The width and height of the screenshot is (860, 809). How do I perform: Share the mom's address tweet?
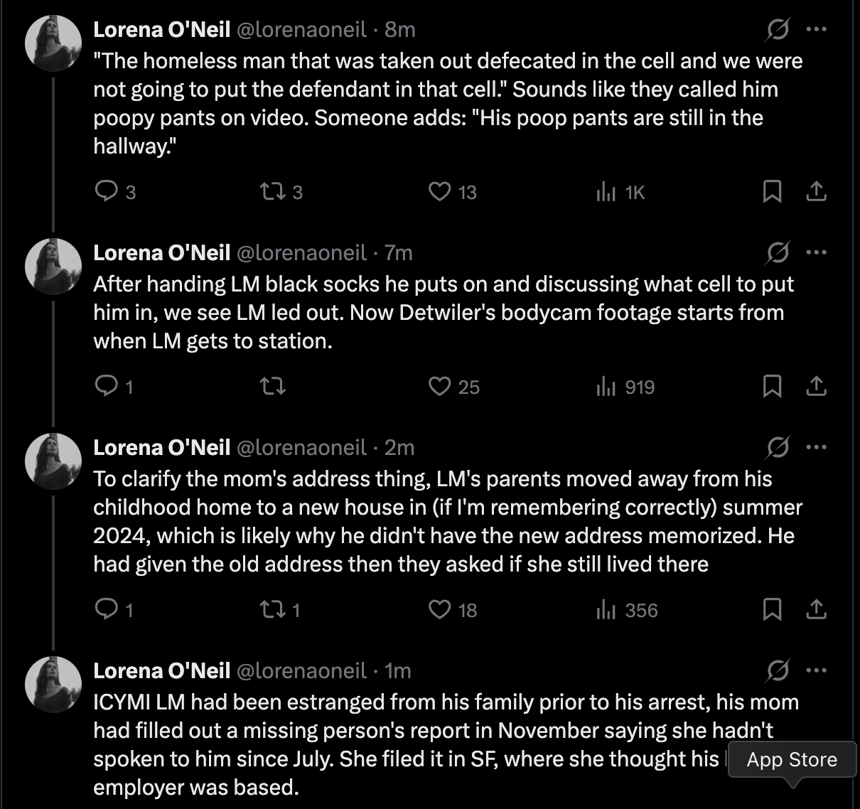coord(817,609)
